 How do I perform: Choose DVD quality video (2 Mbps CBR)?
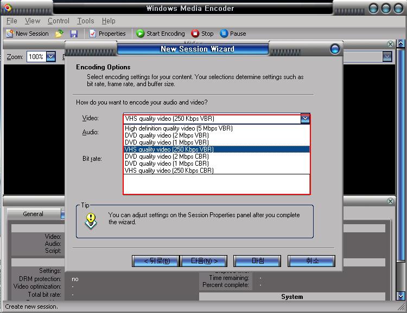(x=217, y=156)
